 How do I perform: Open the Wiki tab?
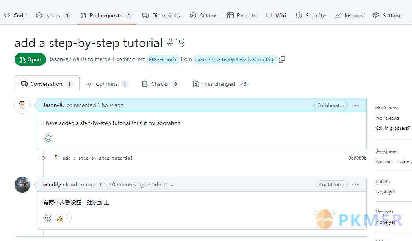coord(276,15)
